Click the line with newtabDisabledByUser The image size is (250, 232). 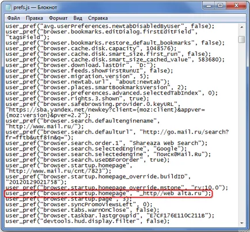110,26
